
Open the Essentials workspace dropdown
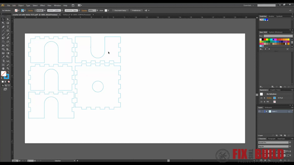pos(249,5)
